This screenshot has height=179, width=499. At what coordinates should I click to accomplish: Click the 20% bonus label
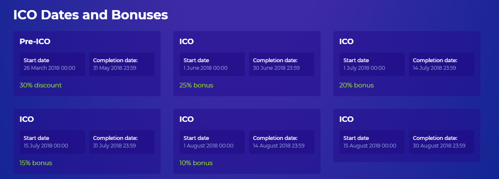click(x=356, y=85)
